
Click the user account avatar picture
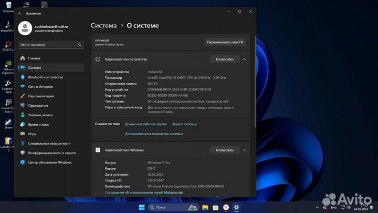tap(25, 28)
